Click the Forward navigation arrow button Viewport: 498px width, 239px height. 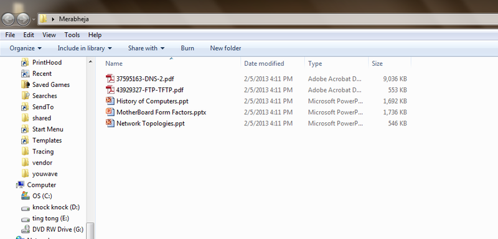coord(23,19)
